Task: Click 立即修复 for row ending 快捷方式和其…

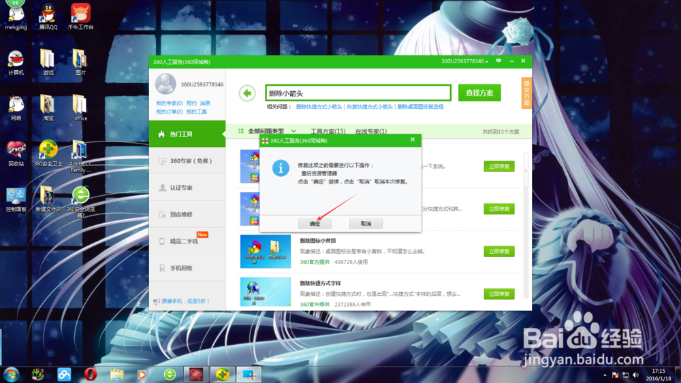Action: click(x=499, y=209)
